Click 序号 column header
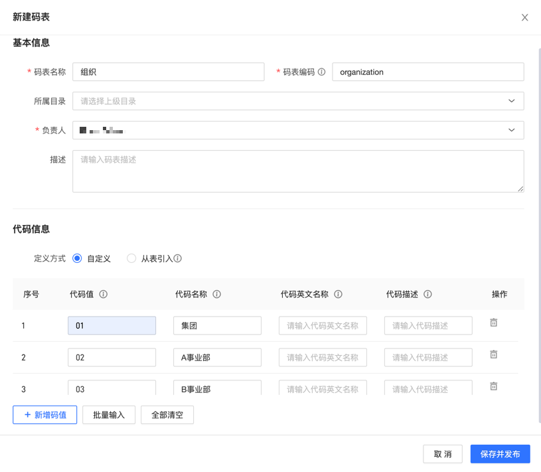Screen dimensions: 541x472 pyautogui.click(x=31, y=294)
